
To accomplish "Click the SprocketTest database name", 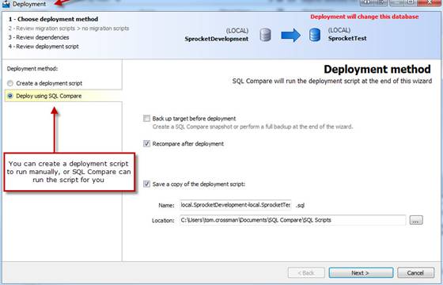I will tap(347, 39).
